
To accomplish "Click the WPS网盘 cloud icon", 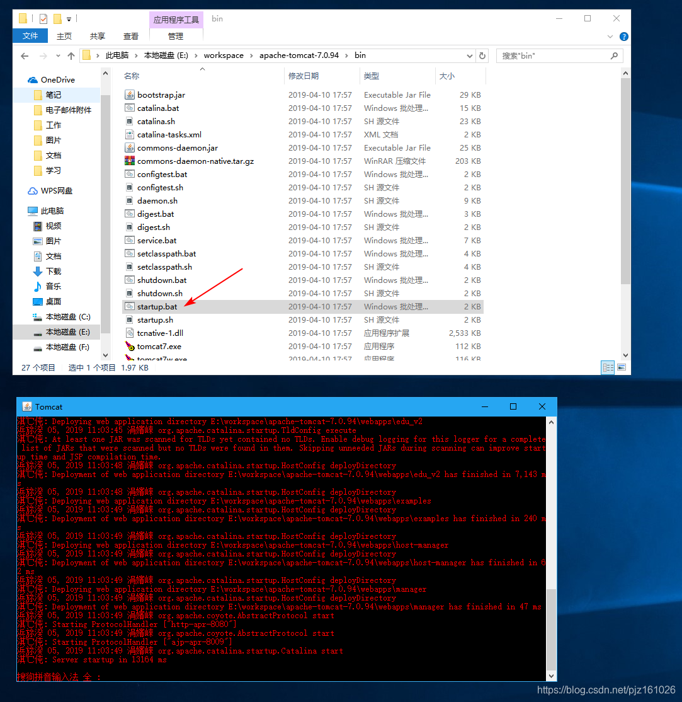I will coord(33,191).
